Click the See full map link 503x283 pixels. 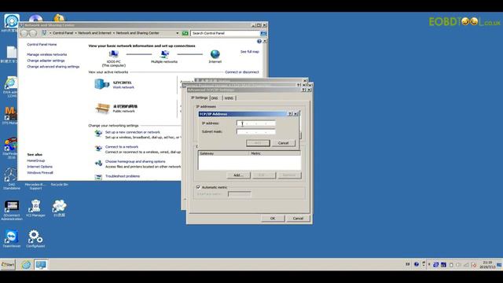pos(250,52)
